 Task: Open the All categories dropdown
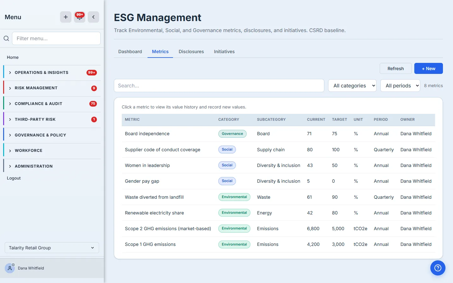coord(352,86)
